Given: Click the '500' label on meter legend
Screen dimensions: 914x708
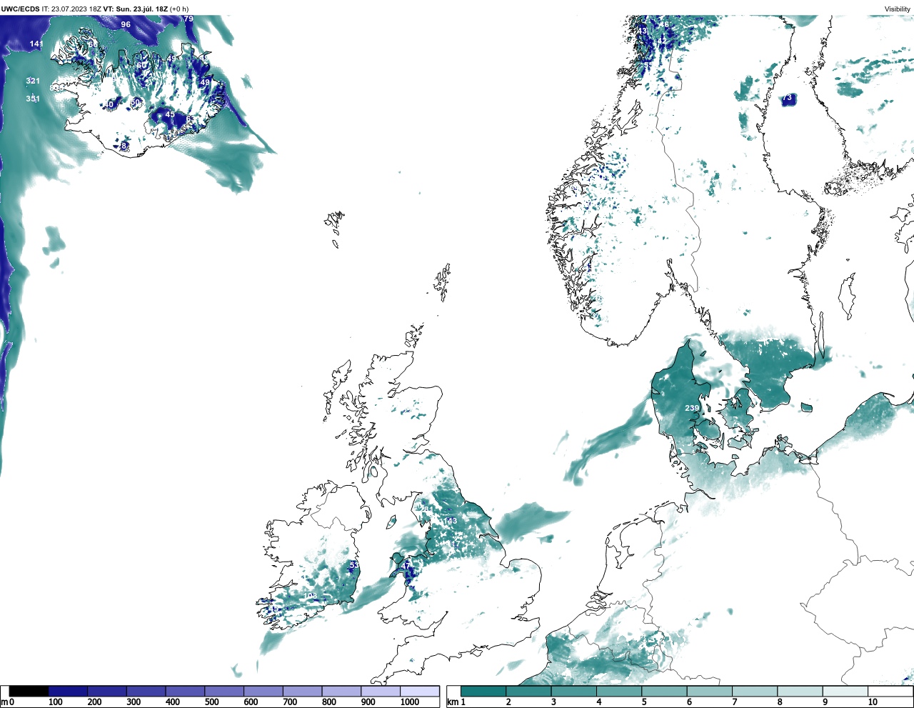Looking at the screenshot, I should point(212,702).
